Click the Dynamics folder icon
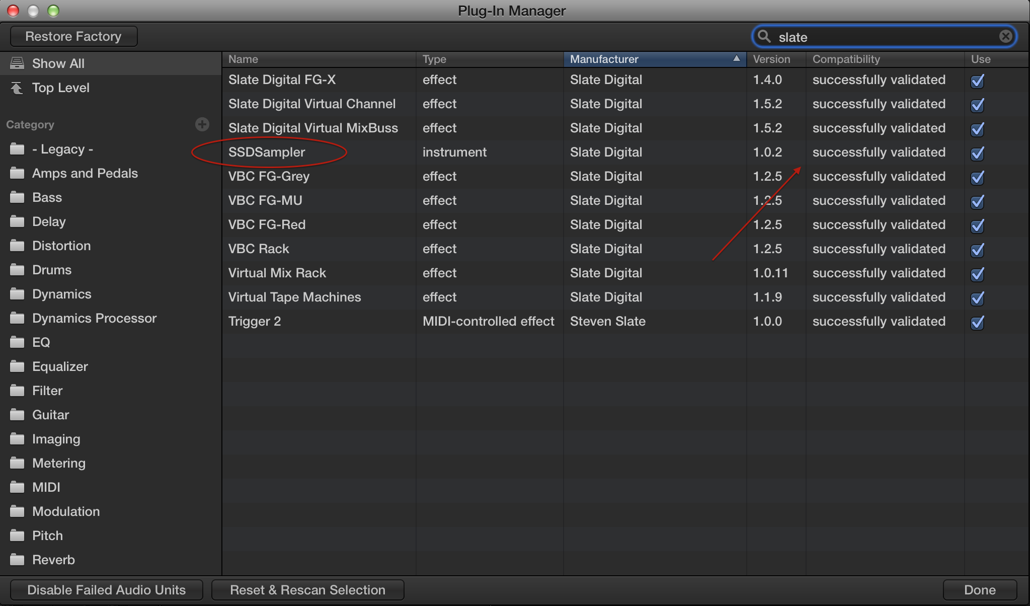 click(x=17, y=294)
